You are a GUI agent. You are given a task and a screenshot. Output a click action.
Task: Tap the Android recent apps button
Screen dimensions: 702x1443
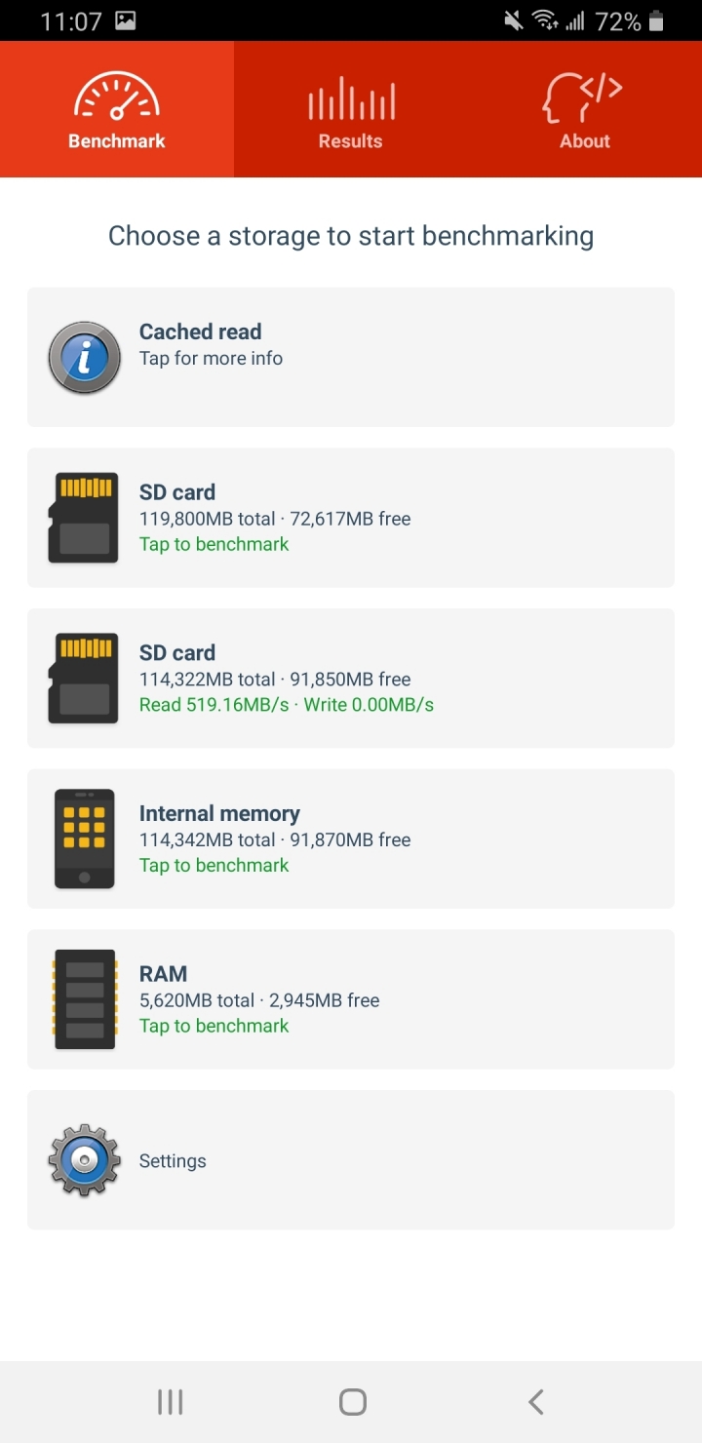(171, 1402)
